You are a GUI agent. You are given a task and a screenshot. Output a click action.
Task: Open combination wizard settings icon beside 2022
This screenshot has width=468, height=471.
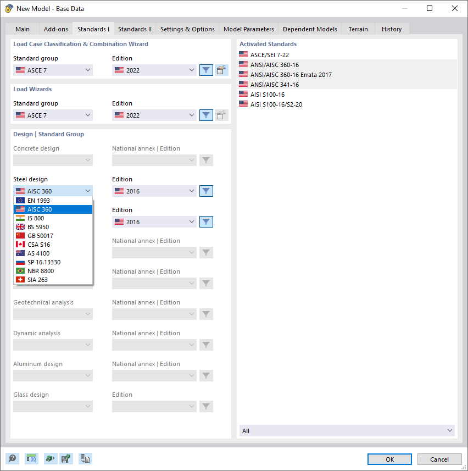(x=221, y=70)
